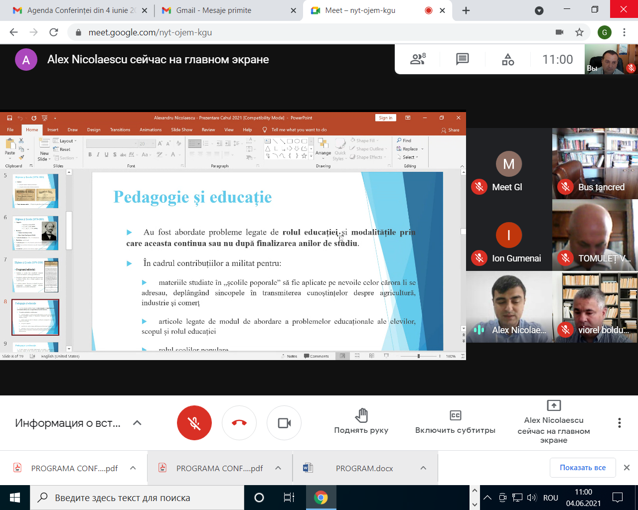Screen dimensions: 638x510
Task: Open more options three-dot menu in Meet
Action: tap(619, 423)
